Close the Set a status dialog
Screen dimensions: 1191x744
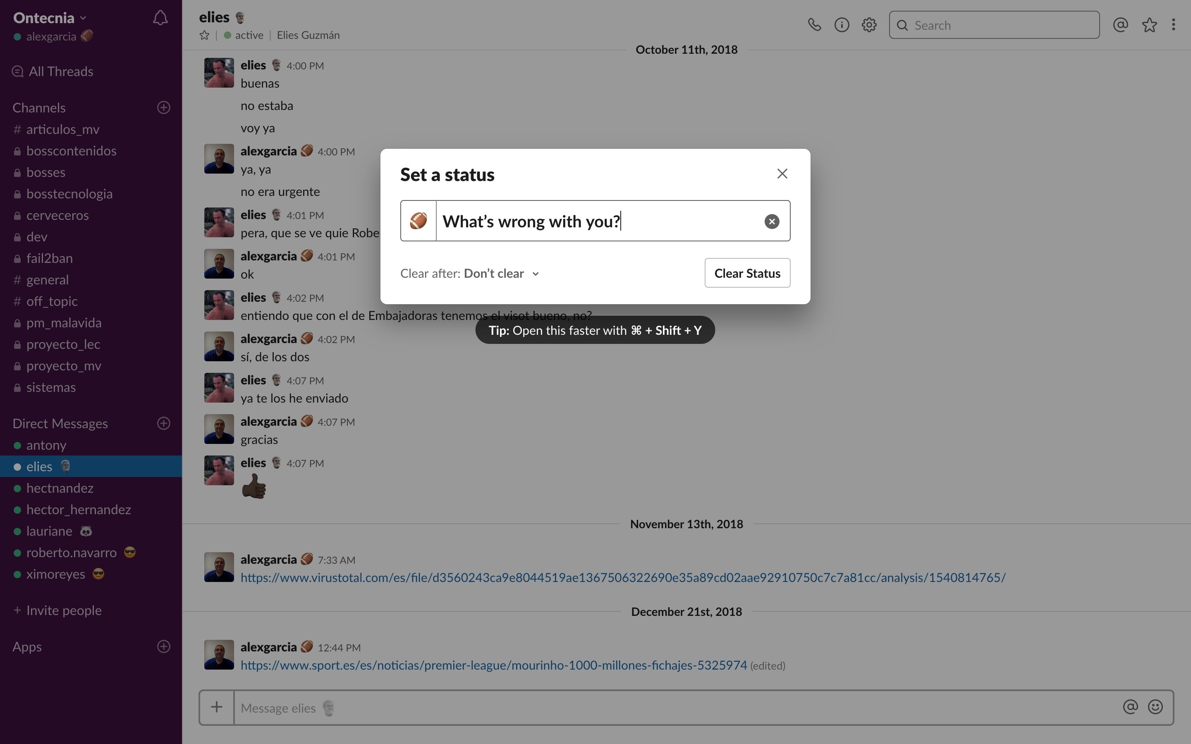coord(780,174)
